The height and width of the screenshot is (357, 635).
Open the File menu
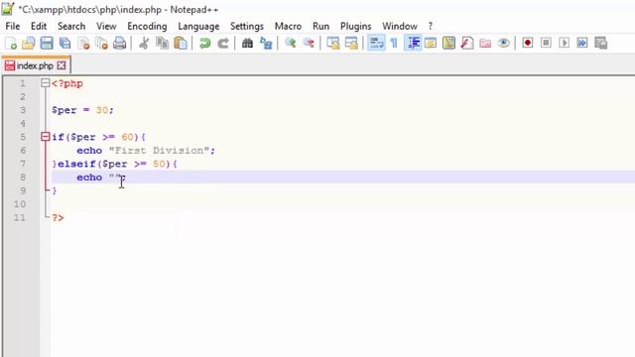[x=13, y=27]
